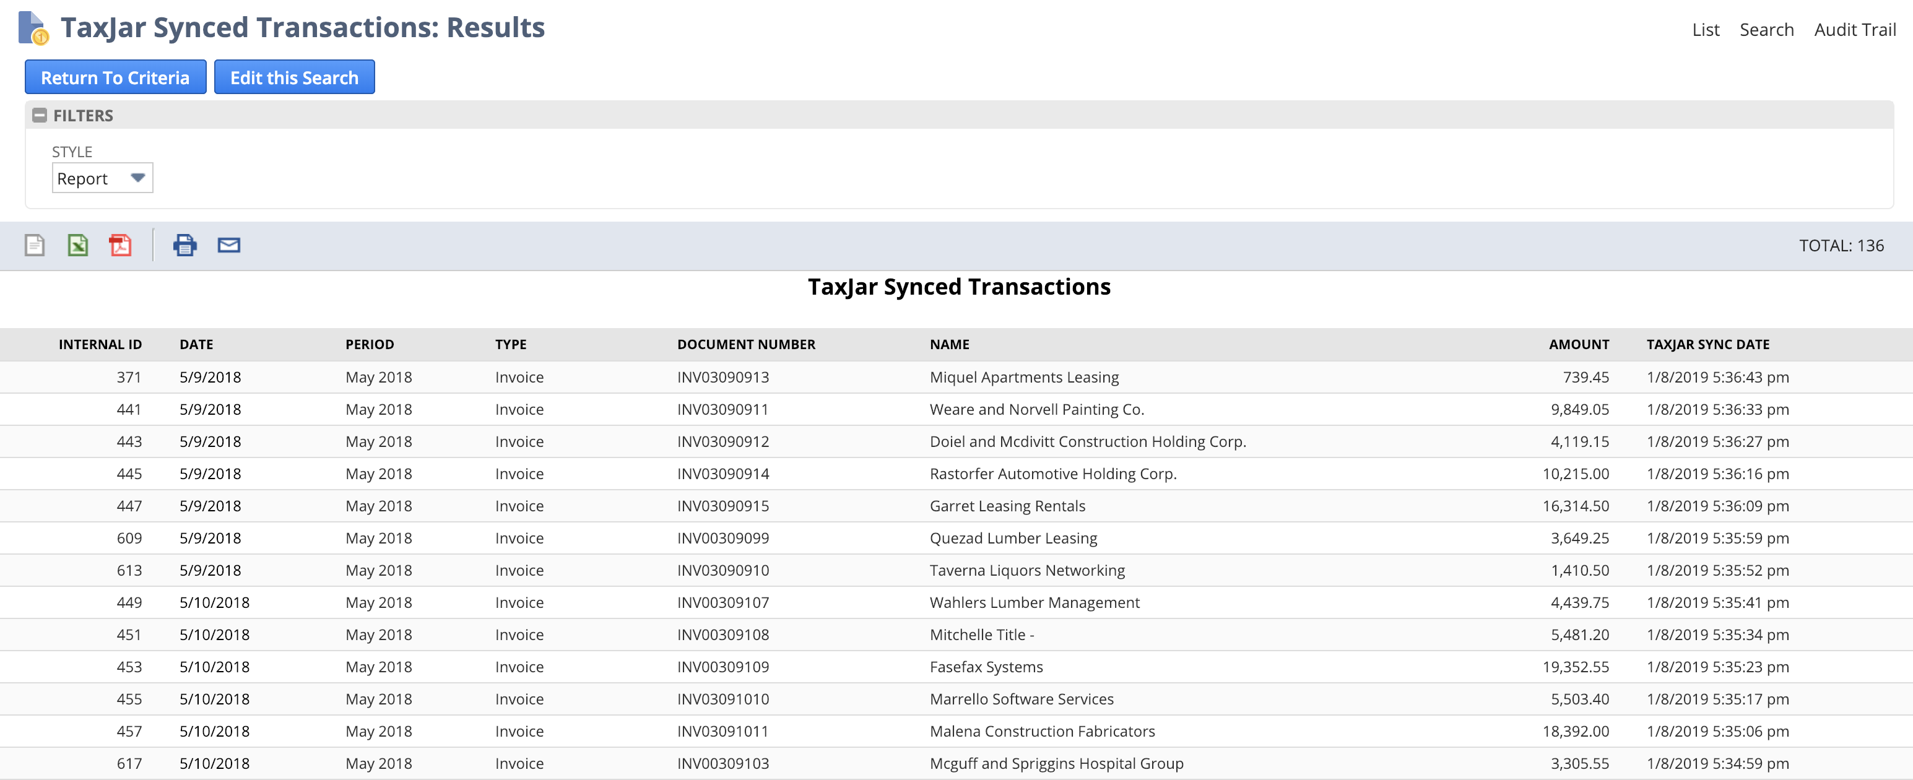Click Mitchelle Title - name
The width and height of the screenshot is (1913, 780).
click(982, 635)
